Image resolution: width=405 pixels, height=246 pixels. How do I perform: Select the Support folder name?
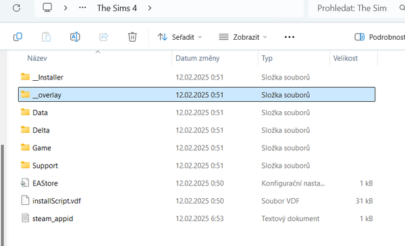[x=45, y=166]
